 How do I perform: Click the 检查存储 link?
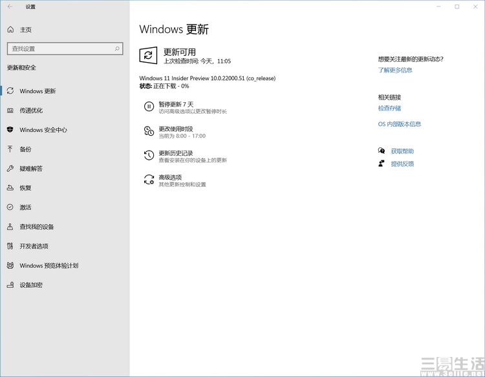389,108
